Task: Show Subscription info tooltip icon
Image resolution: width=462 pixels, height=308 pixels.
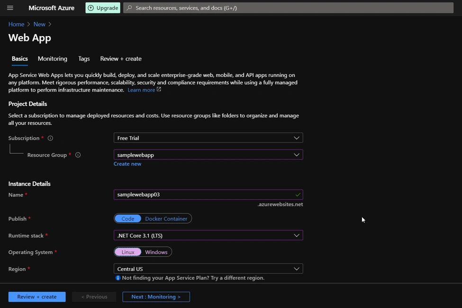Action: pyautogui.click(x=50, y=138)
